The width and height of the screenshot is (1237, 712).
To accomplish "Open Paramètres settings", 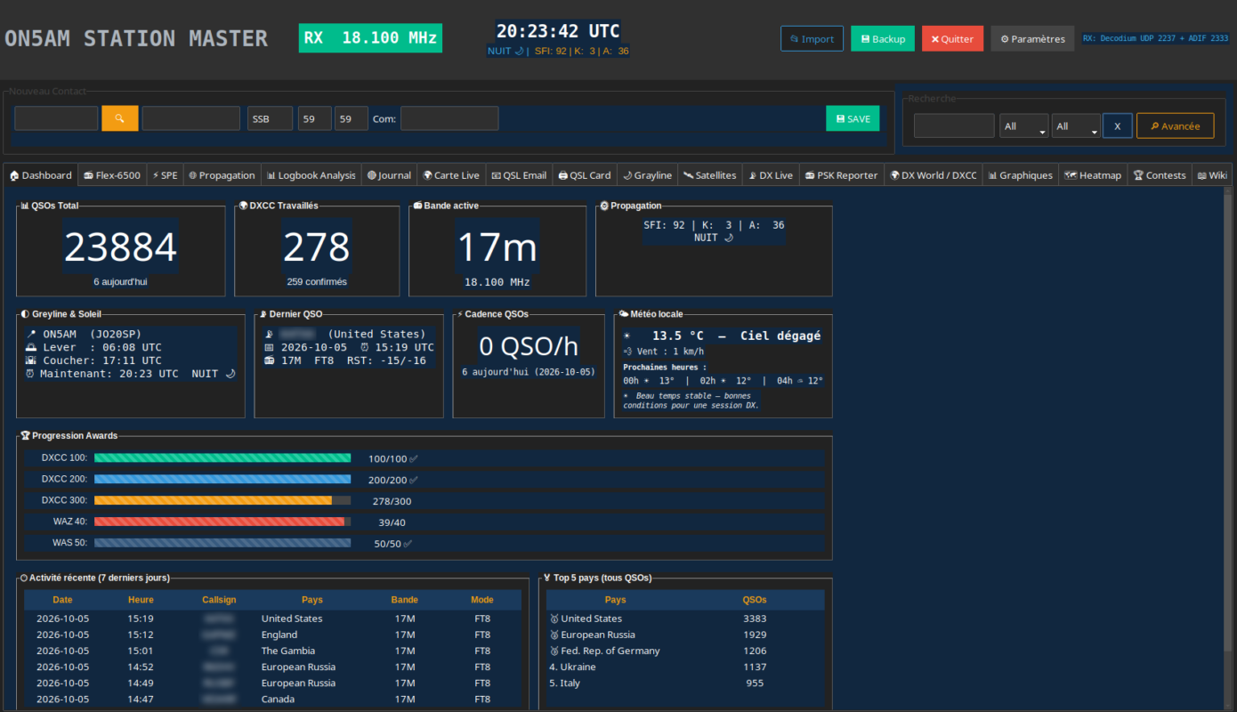I will (x=1032, y=39).
